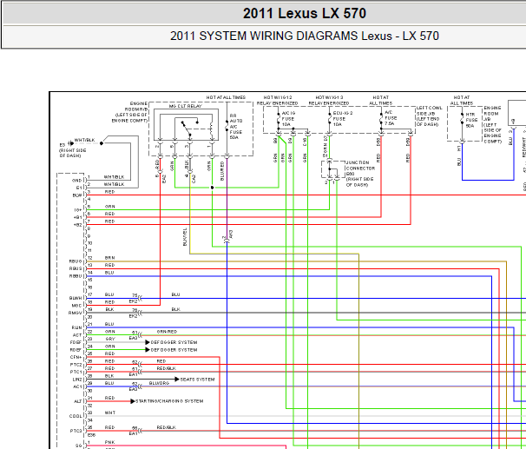Click the EK2 connector symbol on RMGV wire
Viewport: 526px width, 449px height.
[140, 313]
